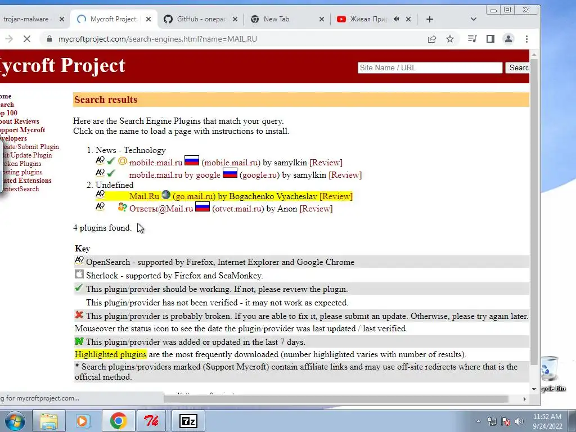The image size is (576, 432).
Task: Click the Review link beside (mobile.mail.ru) by samylkin
Action: (326, 163)
